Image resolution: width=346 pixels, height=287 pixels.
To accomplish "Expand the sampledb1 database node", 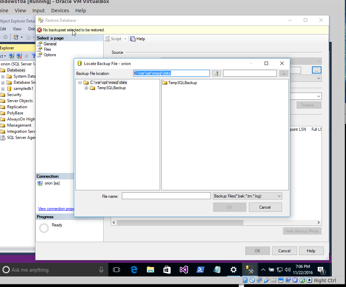I will (x=3, y=89).
